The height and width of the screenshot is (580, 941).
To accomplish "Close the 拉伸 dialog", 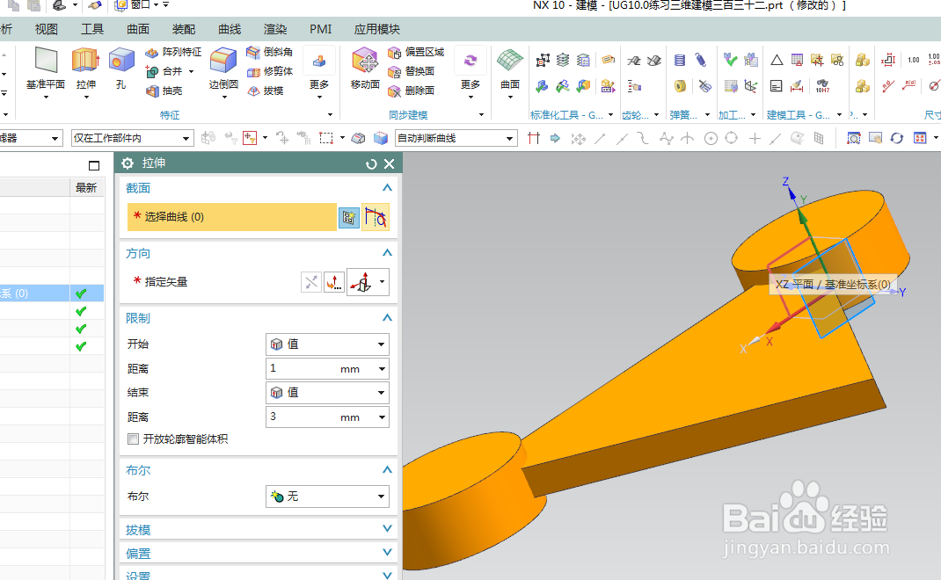I will point(389,163).
